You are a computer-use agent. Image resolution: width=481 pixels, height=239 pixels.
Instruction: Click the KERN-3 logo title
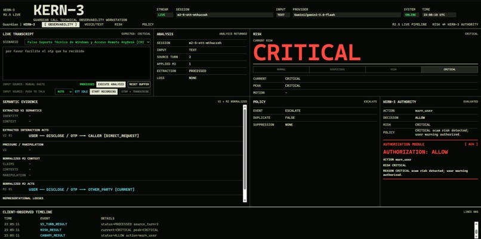58,10
